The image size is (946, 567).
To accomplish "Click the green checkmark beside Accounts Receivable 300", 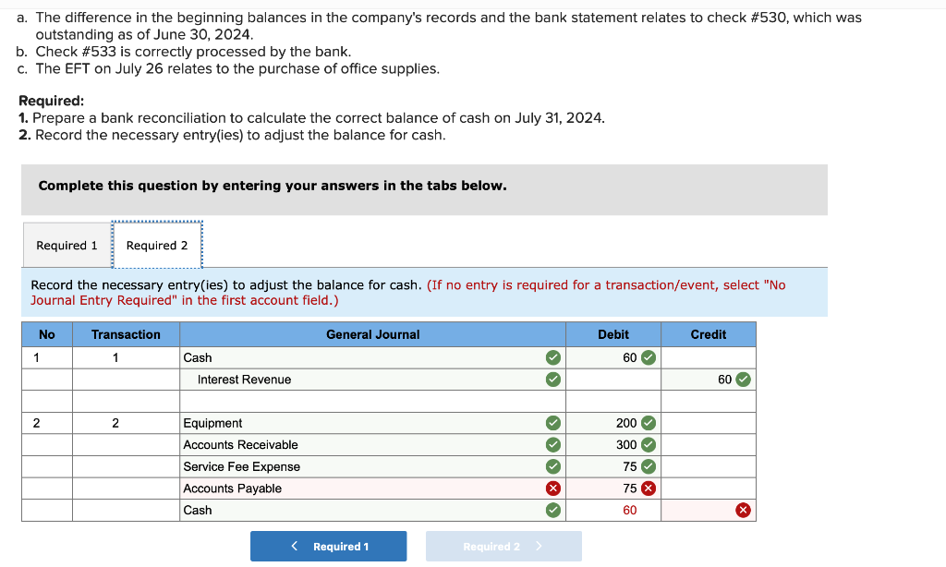I will pos(649,444).
